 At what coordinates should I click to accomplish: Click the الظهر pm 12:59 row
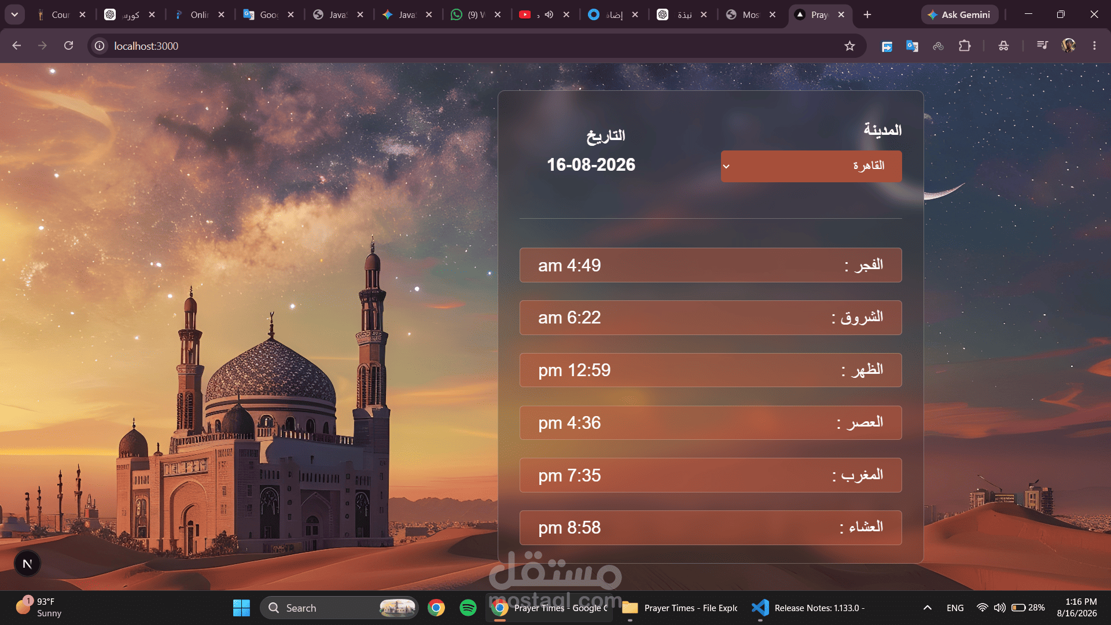(711, 370)
